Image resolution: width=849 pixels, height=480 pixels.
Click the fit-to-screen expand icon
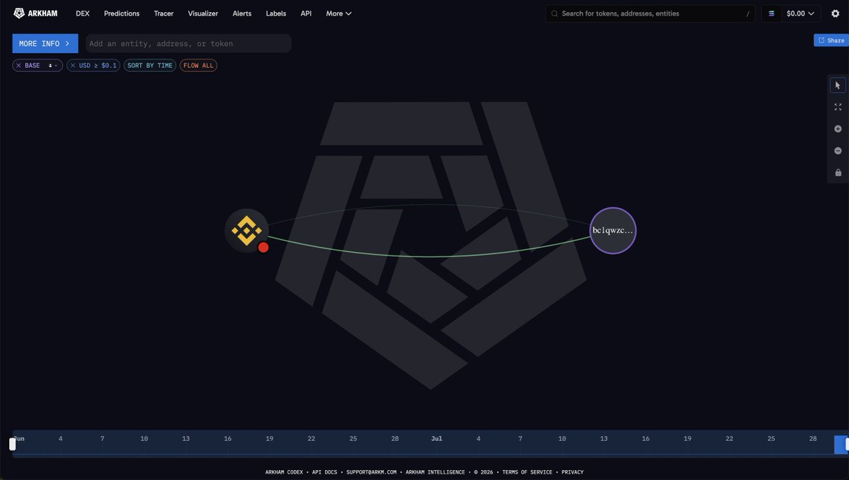click(838, 107)
